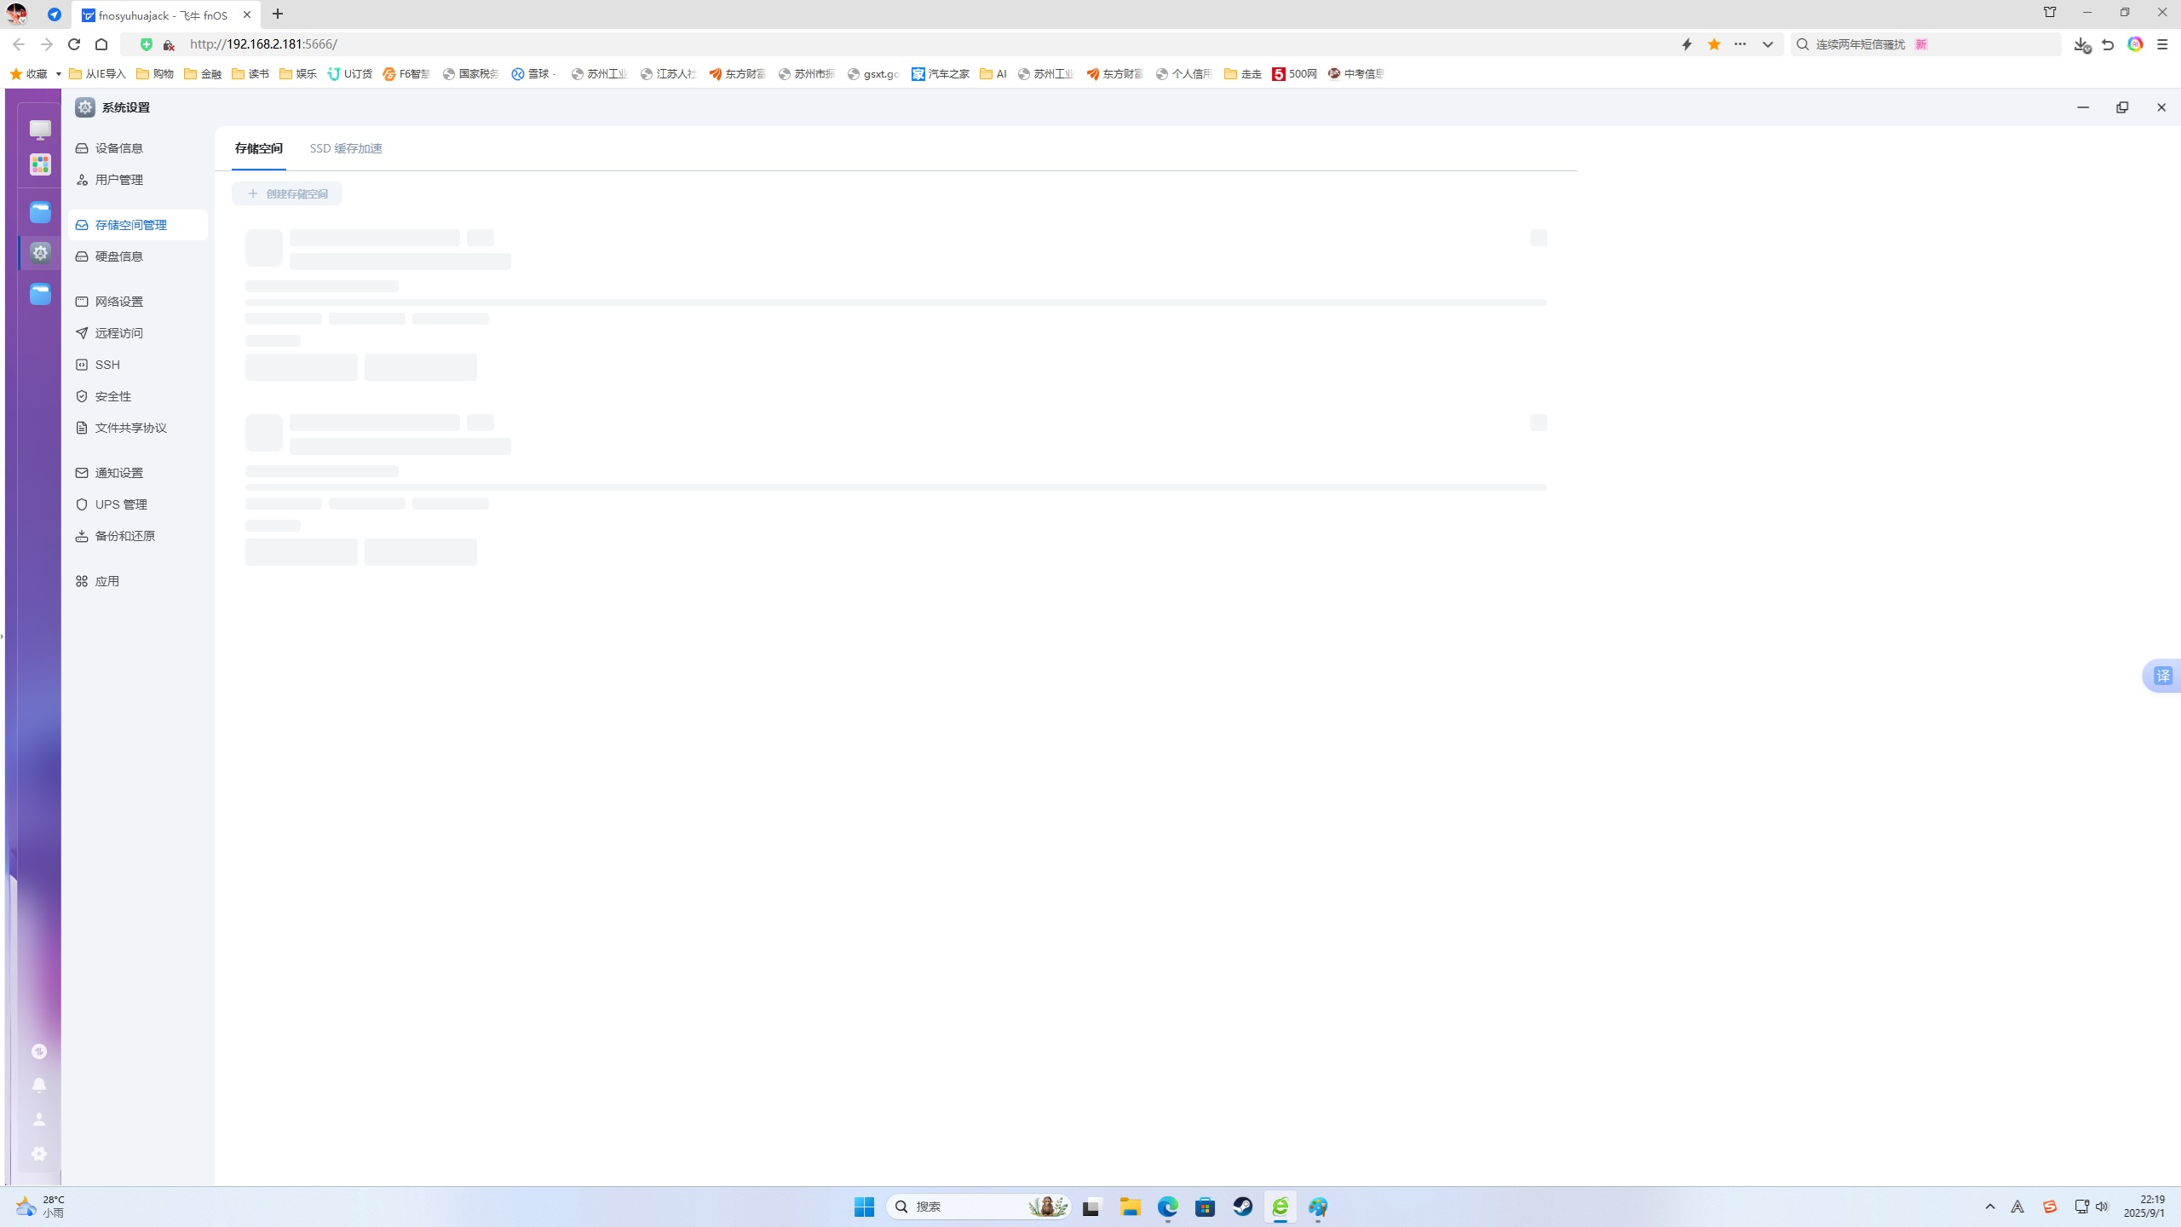Open 硬盘信息 in the settings sidebar
The width and height of the screenshot is (2181, 1227).
(x=119, y=256)
